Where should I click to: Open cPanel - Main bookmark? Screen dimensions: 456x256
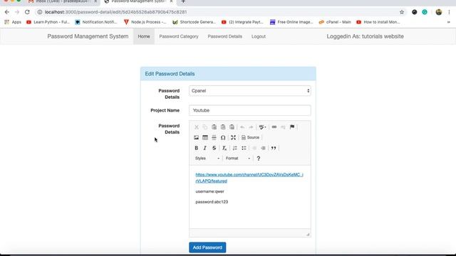point(335,22)
